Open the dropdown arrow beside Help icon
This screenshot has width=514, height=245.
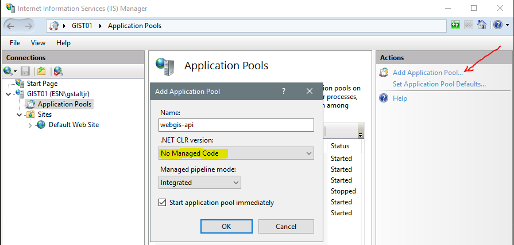tap(507, 25)
